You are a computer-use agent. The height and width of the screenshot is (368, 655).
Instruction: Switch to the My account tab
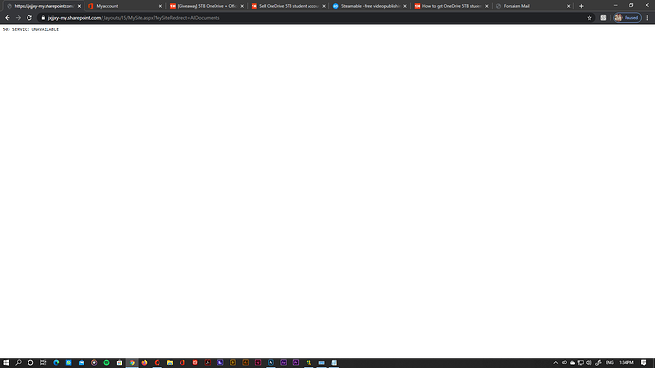coord(124,6)
